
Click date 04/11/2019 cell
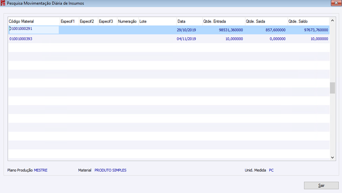(x=186, y=39)
